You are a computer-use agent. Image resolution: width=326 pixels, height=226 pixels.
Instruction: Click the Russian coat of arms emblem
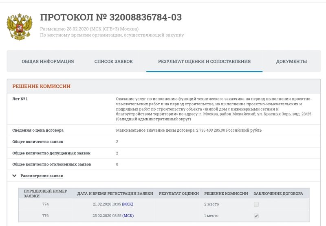pyautogui.click(x=17, y=26)
